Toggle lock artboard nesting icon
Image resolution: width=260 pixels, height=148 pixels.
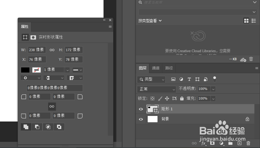tap(174, 98)
